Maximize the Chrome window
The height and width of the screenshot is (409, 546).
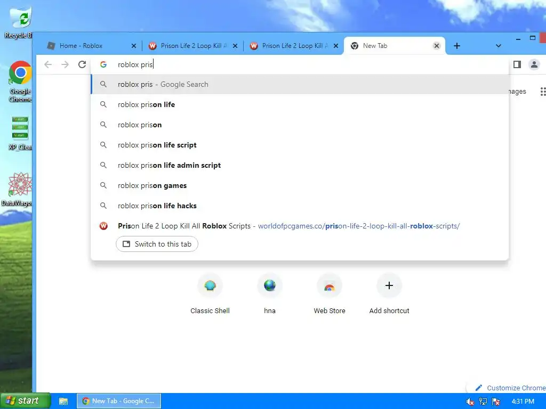tap(533, 38)
